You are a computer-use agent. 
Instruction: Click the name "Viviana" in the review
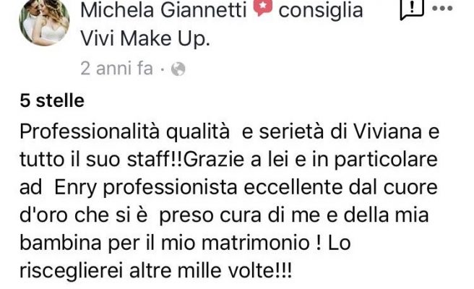click(x=387, y=131)
